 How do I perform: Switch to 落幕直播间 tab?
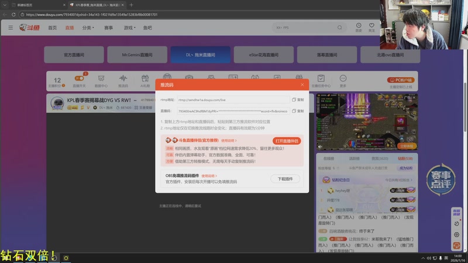tap(327, 54)
